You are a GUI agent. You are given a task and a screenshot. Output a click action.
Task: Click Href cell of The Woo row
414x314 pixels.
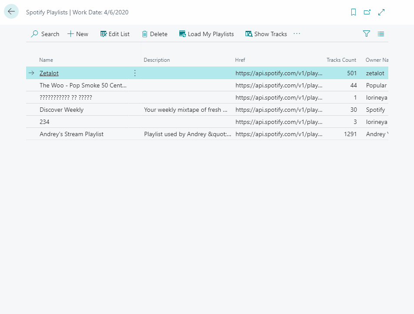tap(279, 86)
